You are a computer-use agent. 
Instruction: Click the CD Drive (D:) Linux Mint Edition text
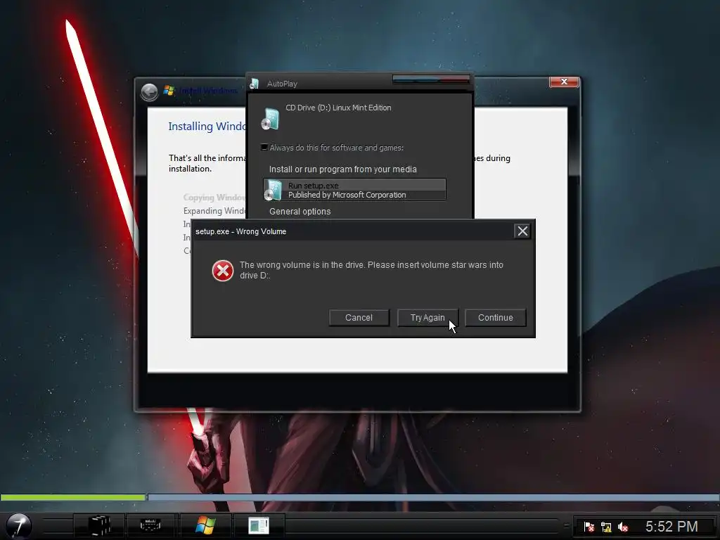(x=338, y=108)
